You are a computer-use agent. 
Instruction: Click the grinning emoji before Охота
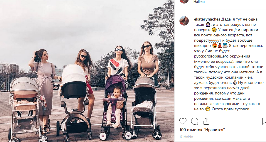(208, 109)
